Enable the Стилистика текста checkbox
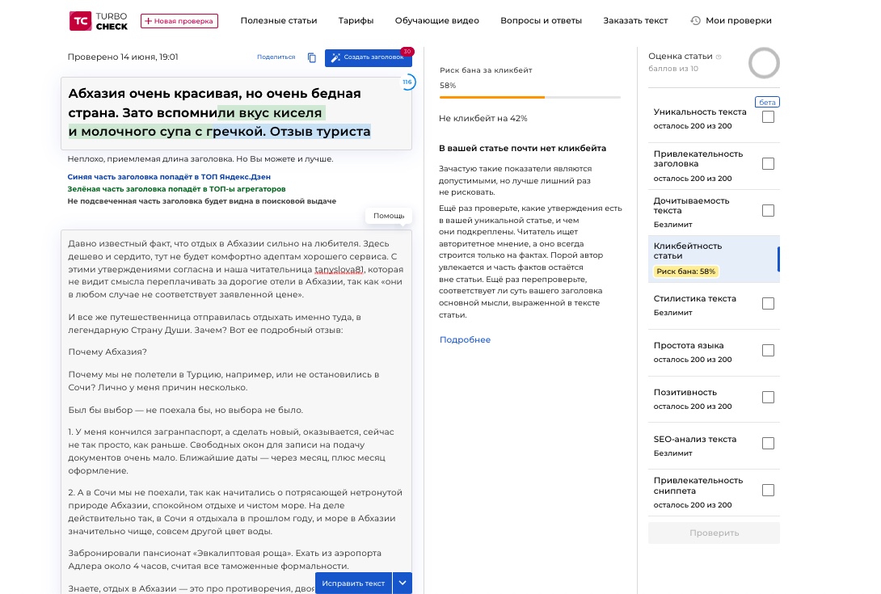 (x=768, y=303)
